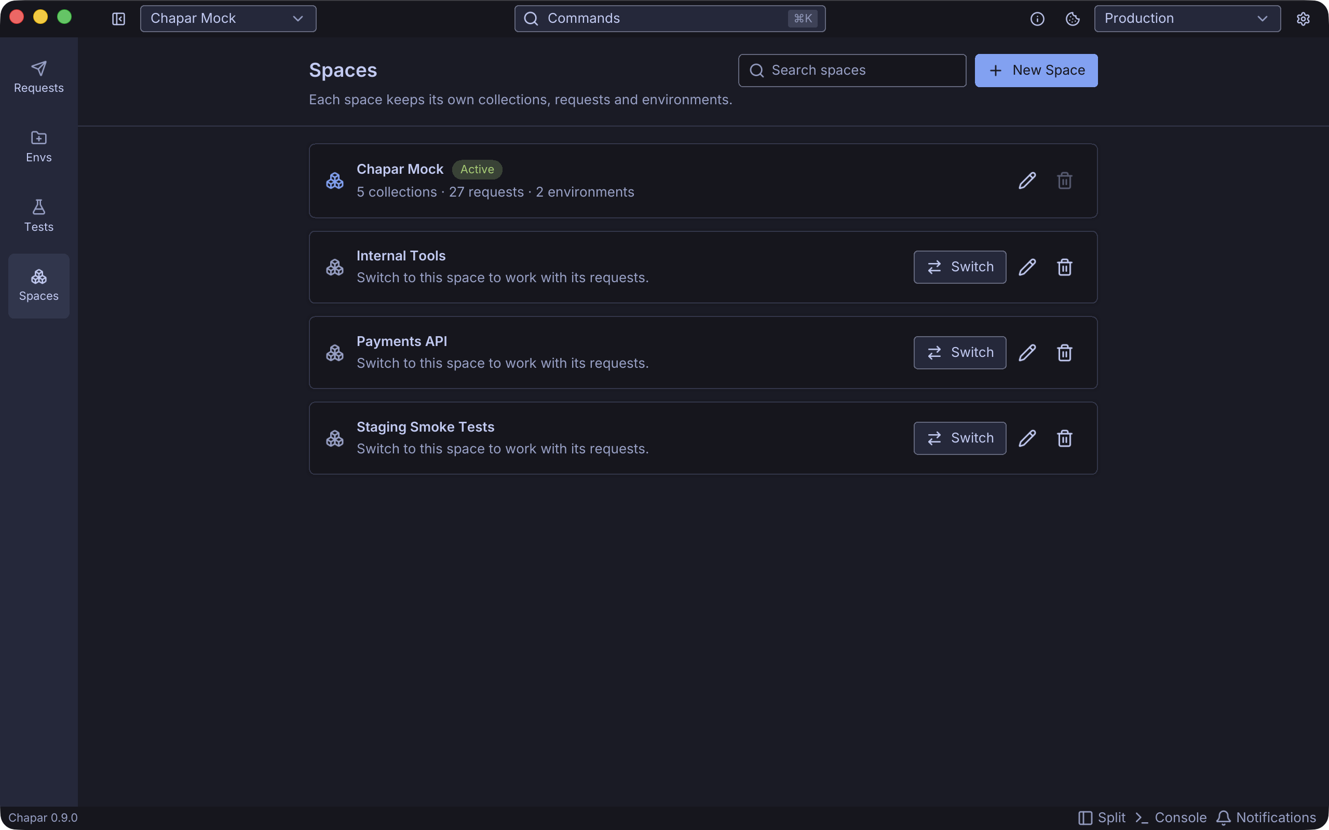Screen dimensions: 1329x830
Task: Open the cookies manager icon
Action: 1073,19
